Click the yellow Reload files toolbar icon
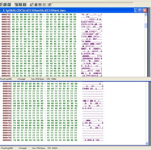Viewport: 151px width, 150px height. [x=44, y=5]
